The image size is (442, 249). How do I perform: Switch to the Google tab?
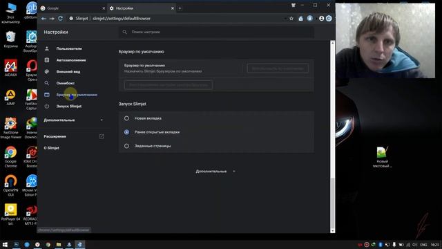(73, 8)
